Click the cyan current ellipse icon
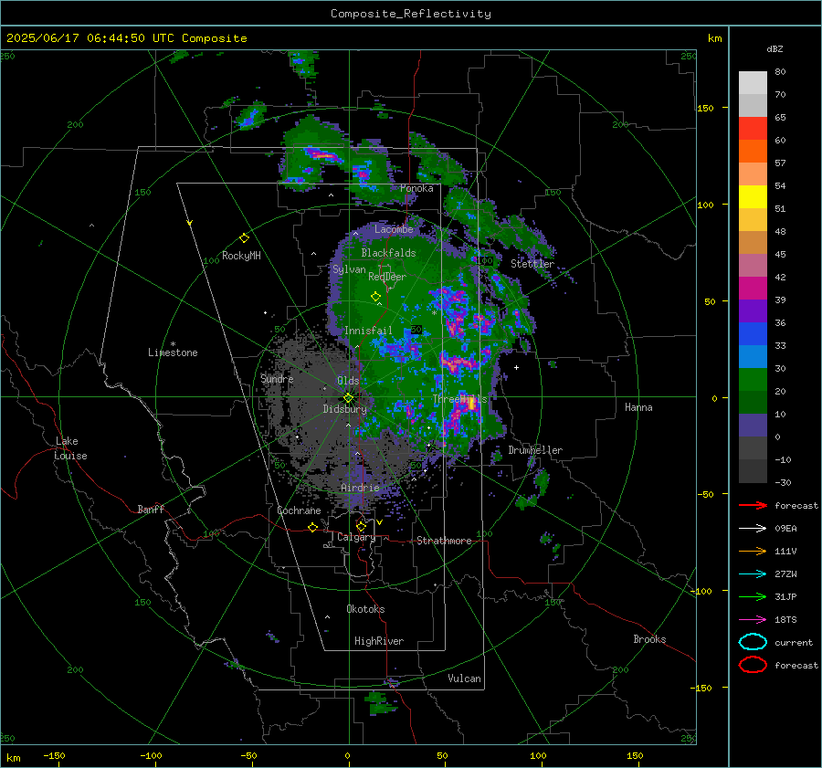Screen dimensions: 822x768 (753, 642)
